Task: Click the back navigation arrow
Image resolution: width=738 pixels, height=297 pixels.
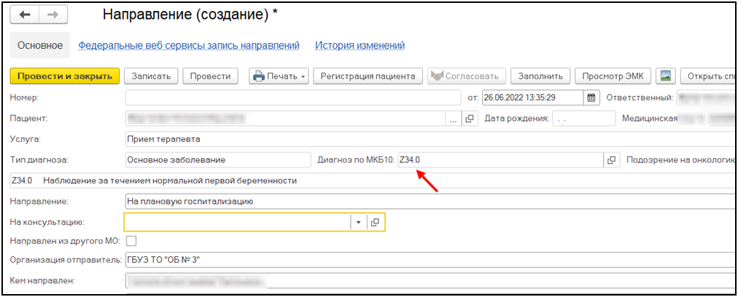Action: pyautogui.click(x=26, y=15)
